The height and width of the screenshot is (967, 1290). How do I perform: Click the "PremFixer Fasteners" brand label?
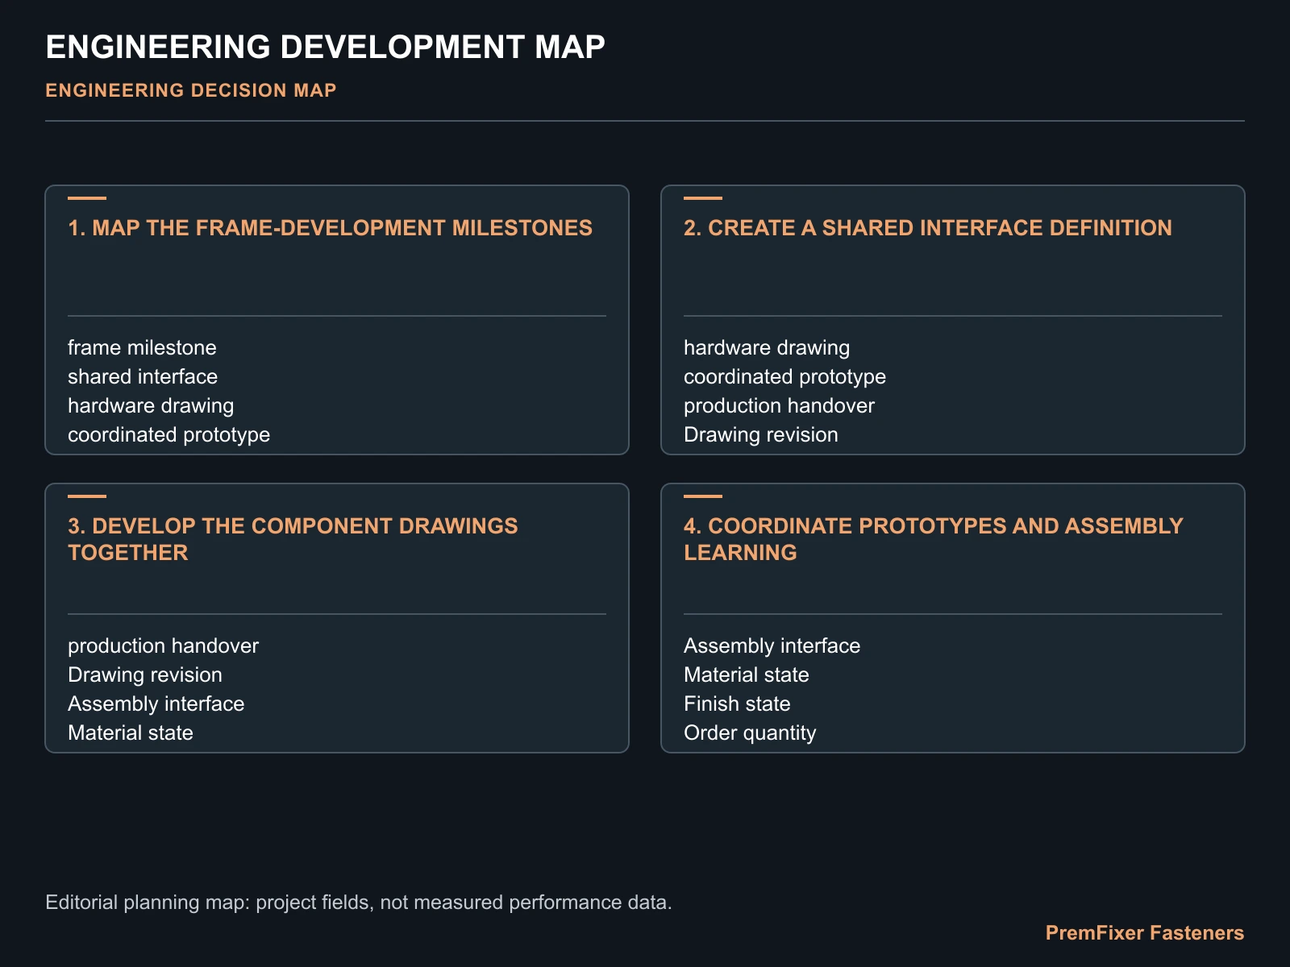click(1145, 932)
